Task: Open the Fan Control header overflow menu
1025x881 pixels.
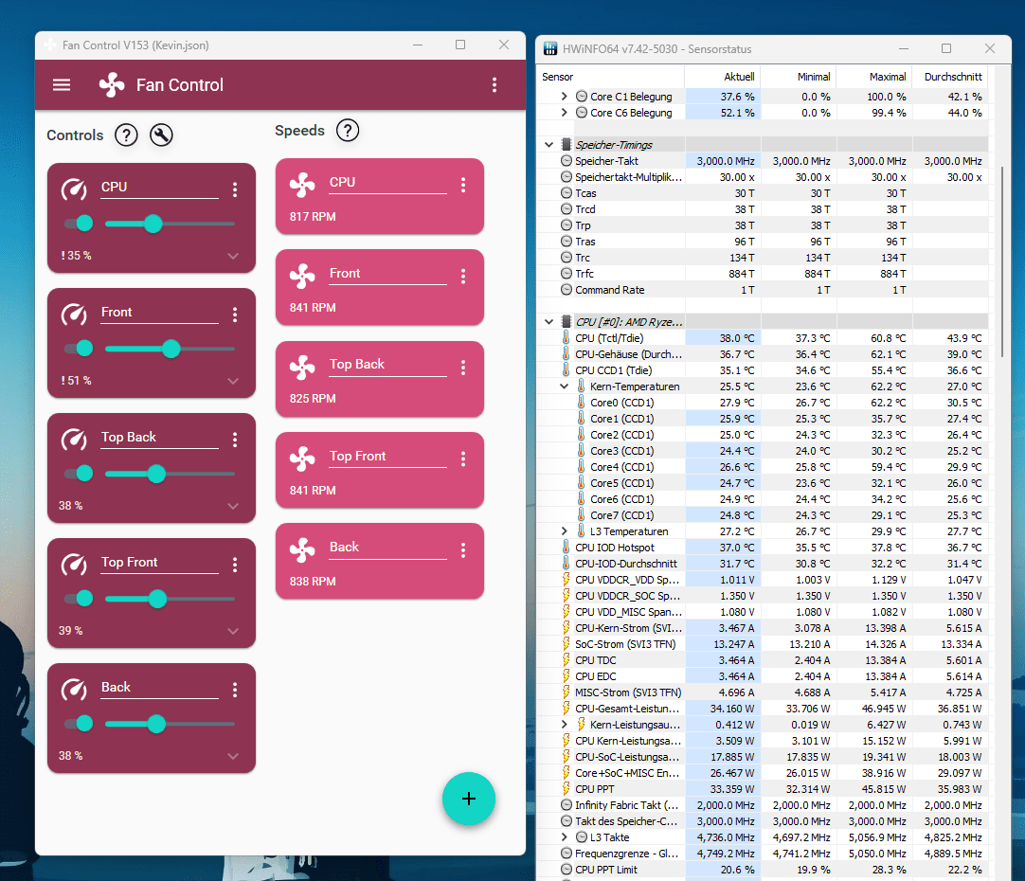Action: (x=495, y=85)
